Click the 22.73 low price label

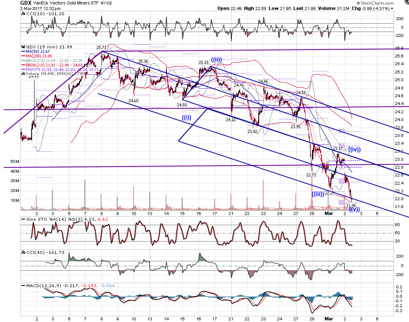[x=311, y=175]
